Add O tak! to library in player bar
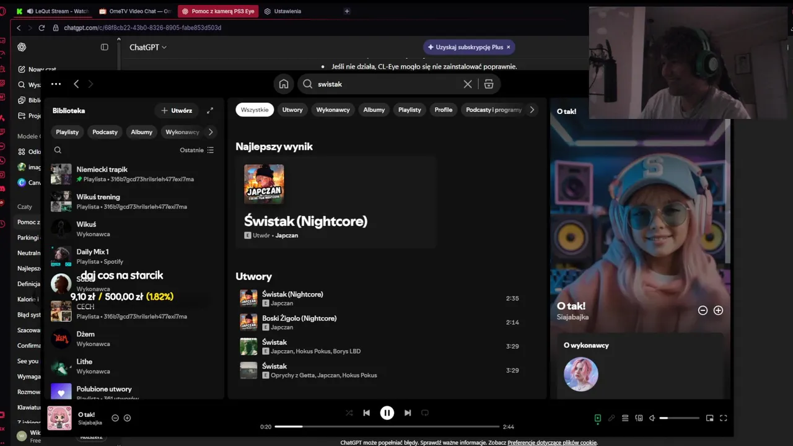This screenshot has width=793, height=446. coord(127,418)
